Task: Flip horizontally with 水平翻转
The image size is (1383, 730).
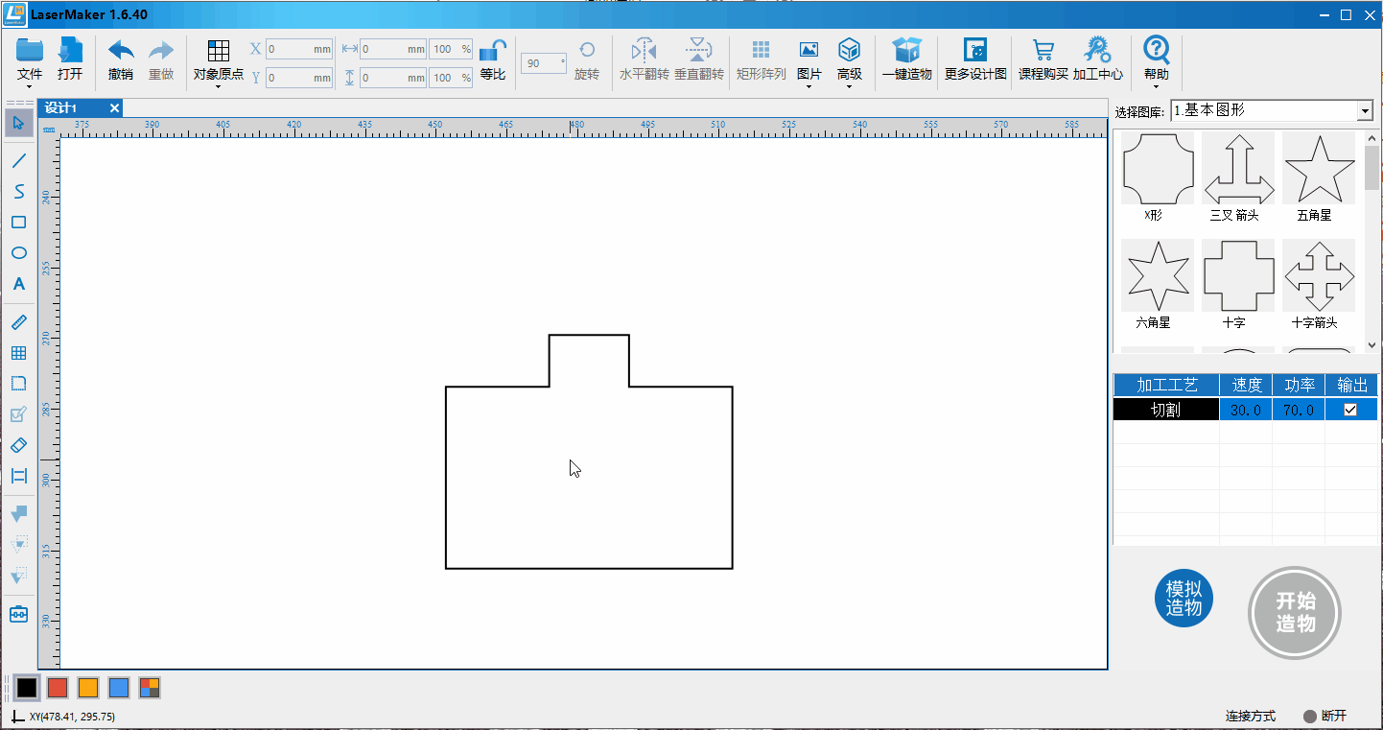Action: click(644, 59)
